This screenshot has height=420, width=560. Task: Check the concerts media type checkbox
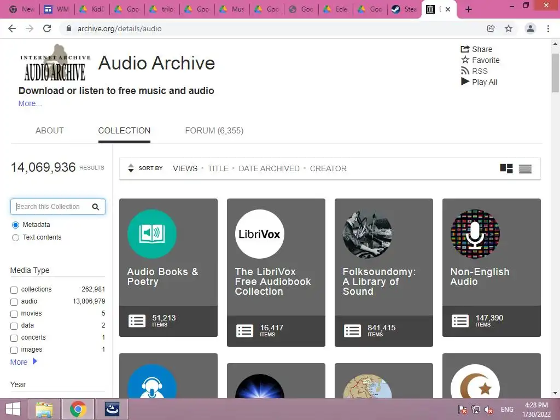14,338
